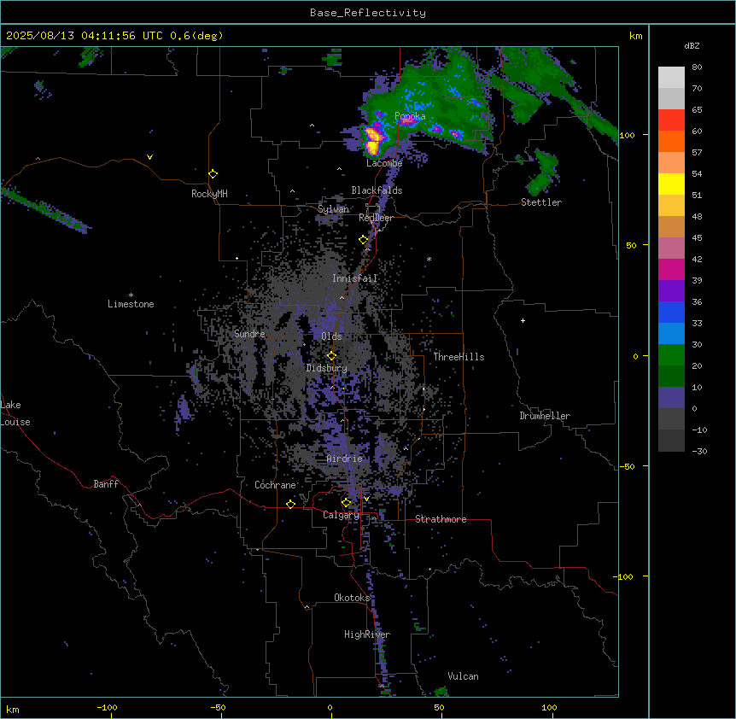Select the green 30 dBZ legend swatch
This screenshot has width=736, height=719.
[671, 355]
